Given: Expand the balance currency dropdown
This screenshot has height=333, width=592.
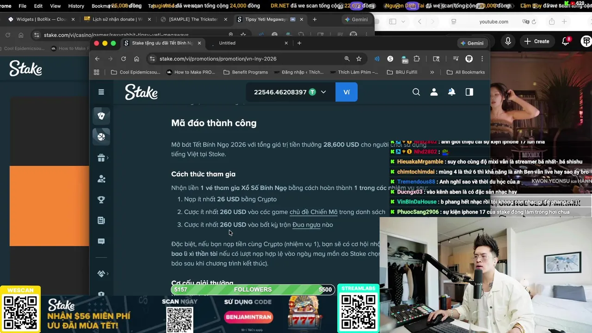Looking at the screenshot, I should coord(323,92).
